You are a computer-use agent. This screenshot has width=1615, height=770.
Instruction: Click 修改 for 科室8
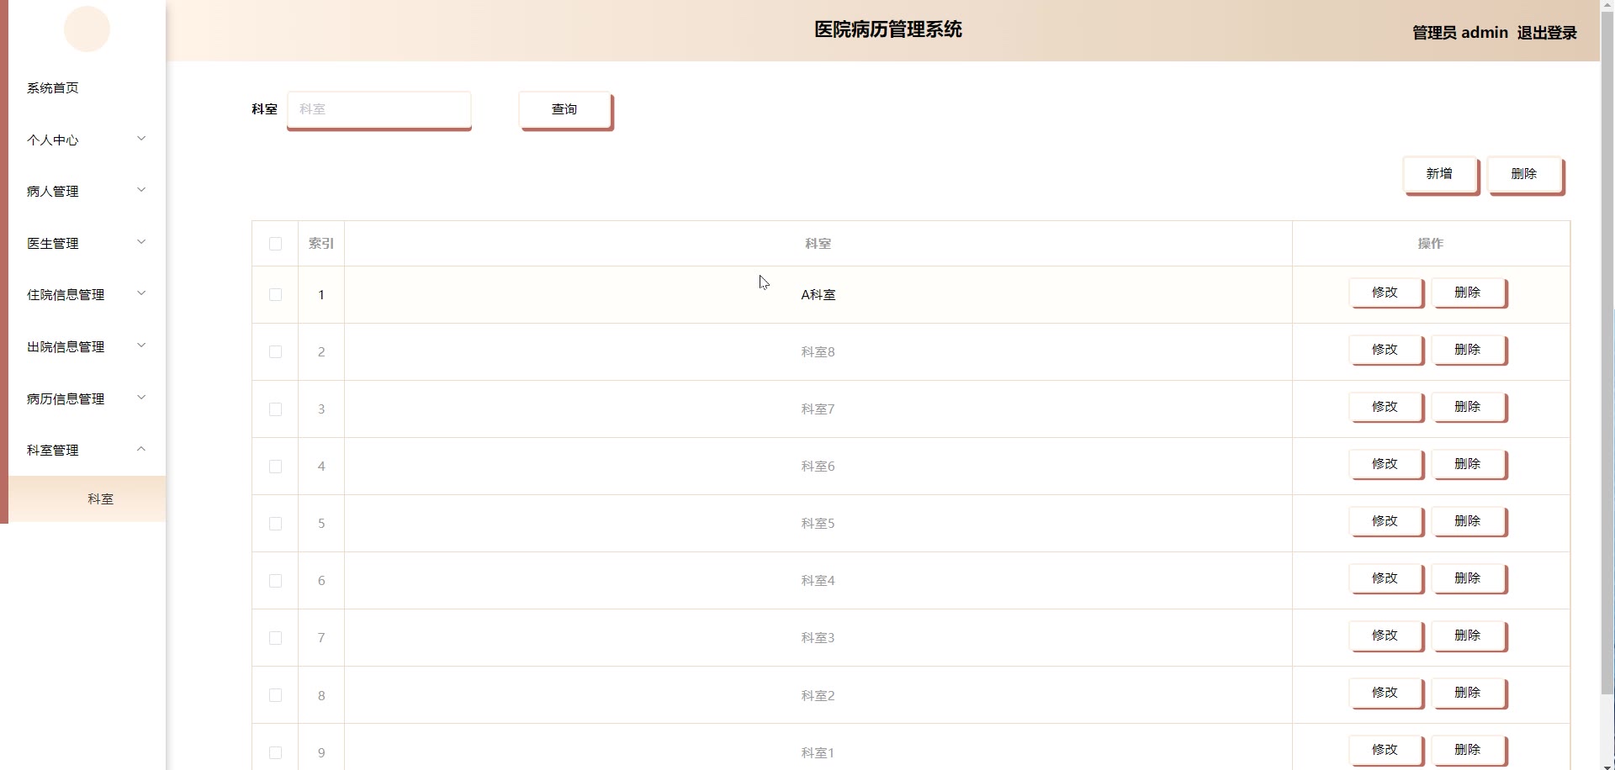(x=1385, y=350)
